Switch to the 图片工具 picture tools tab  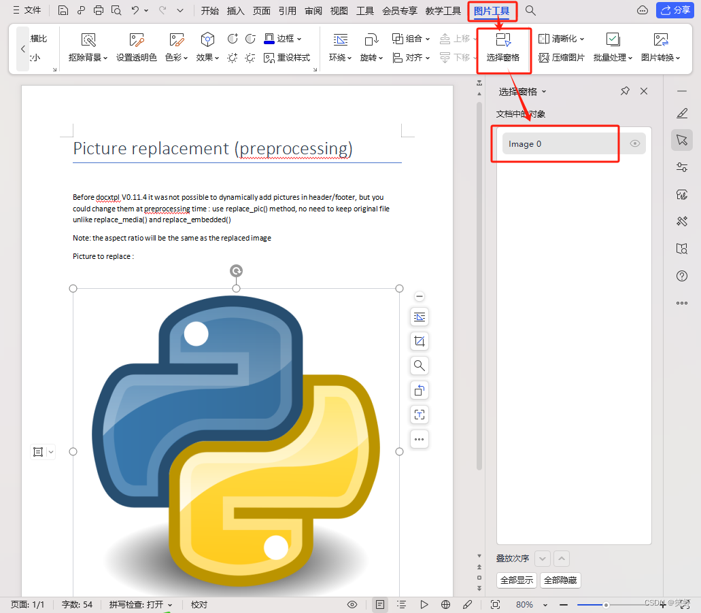(x=492, y=11)
